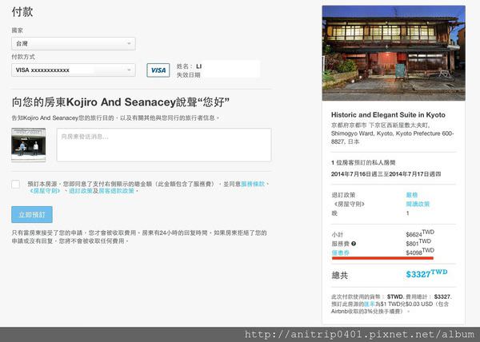Image resolution: width=480 pixels, height=342 pixels.
Task: Click the listing address line 京都府京都市 下京区
Action: click(x=380, y=125)
